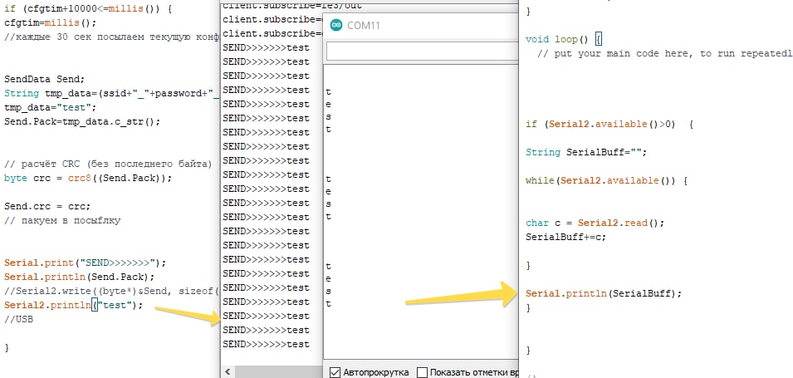
Task: Click the line 'Serial.println(Send.Pack);'
Action: click(80, 277)
